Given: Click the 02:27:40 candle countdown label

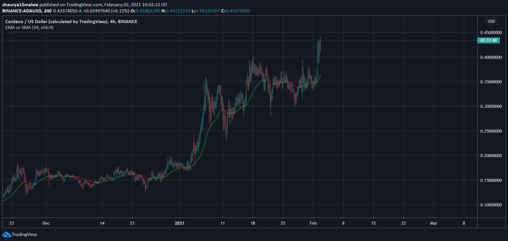Looking at the screenshot, I should [488, 40].
